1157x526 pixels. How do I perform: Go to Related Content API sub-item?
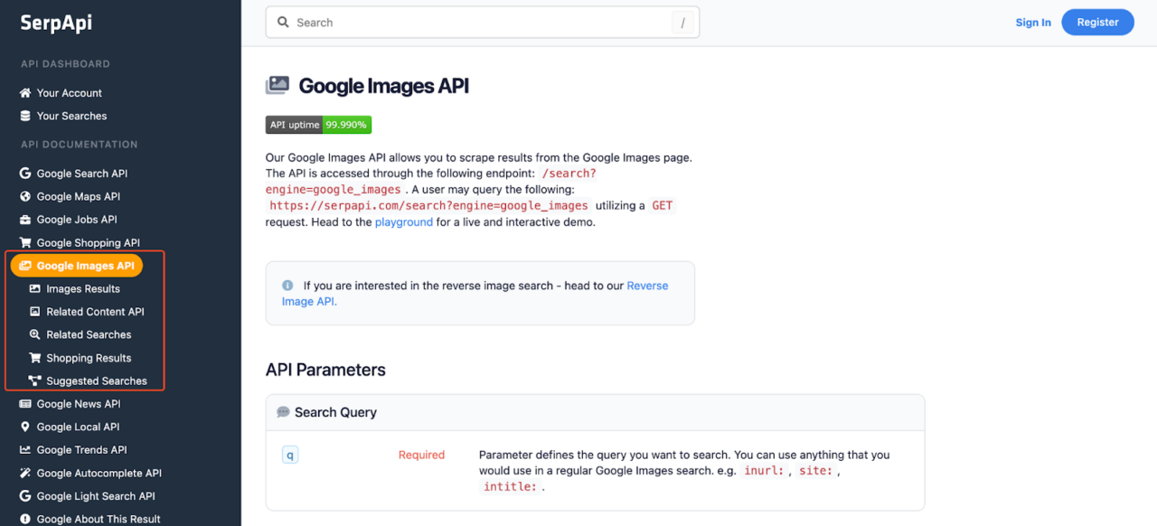pyautogui.click(x=95, y=312)
